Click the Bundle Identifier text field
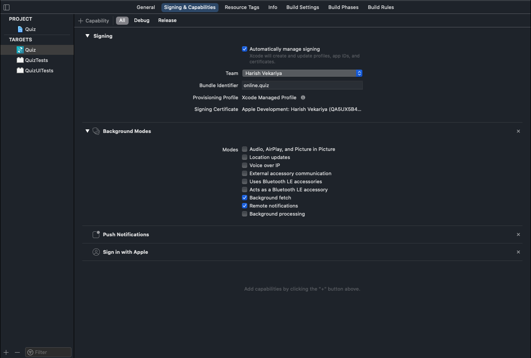This screenshot has width=531, height=358. (x=302, y=85)
